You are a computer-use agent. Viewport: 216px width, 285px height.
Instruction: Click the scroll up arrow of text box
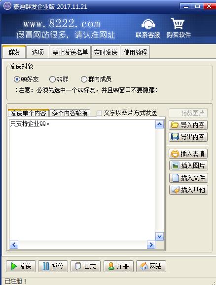tap(160, 124)
